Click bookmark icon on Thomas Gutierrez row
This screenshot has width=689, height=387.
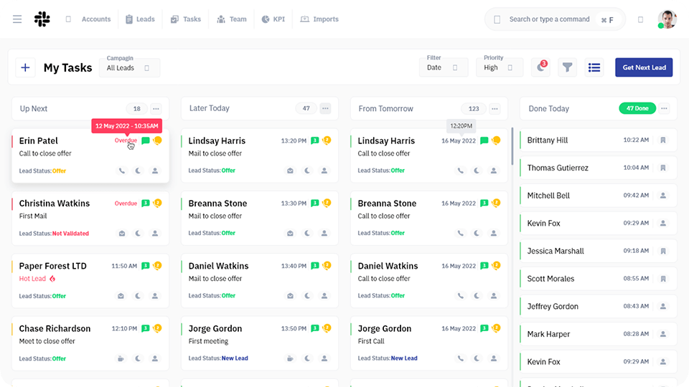663,168
